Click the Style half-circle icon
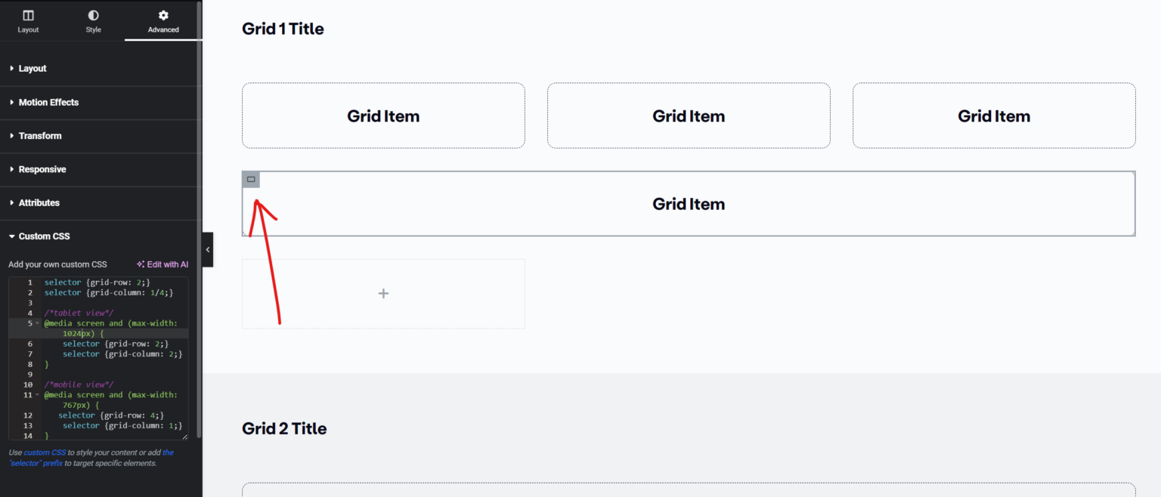Screen dimensions: 1161x497 [93, 14]
